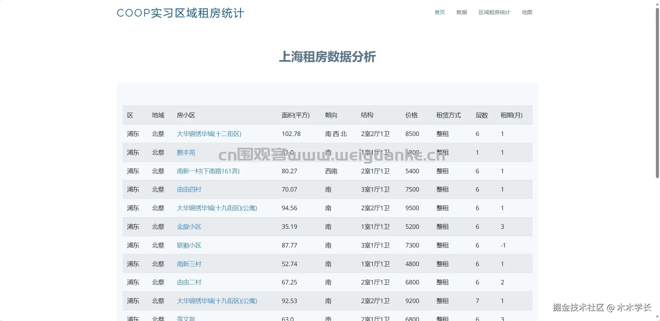Select the 7500 price cell
The image size is (660, 321).
point(412,189)
